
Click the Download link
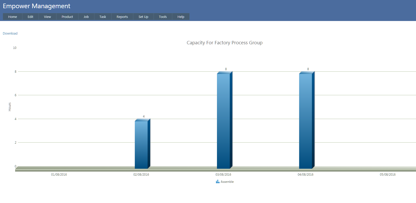point(10,33)
